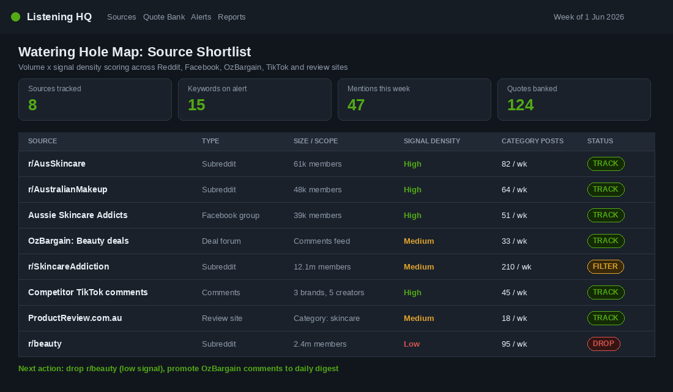Click the STATUS column header

[600, 141]
